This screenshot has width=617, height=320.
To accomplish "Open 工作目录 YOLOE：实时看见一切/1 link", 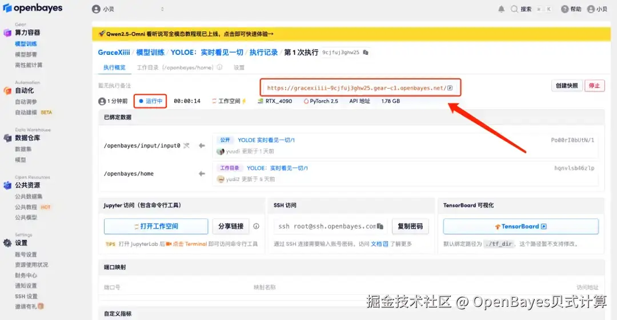I will click(x=278, y=168).
